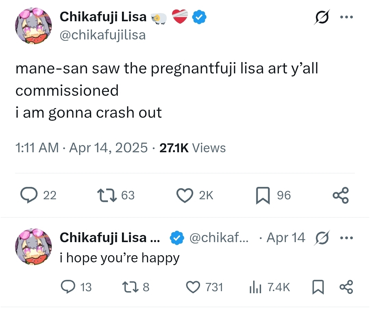The height and width of the screenshot is (309, 370).
Task: Like the main tweet with 2K likes
Action: 185,195
